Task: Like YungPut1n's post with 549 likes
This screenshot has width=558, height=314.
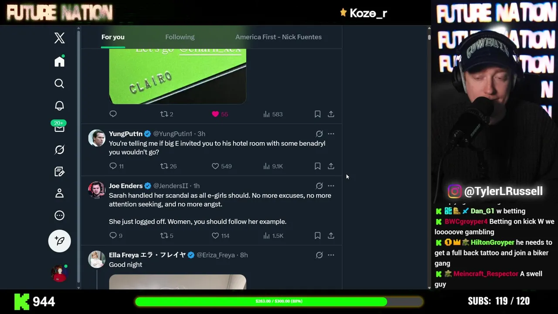Action: 215,166
